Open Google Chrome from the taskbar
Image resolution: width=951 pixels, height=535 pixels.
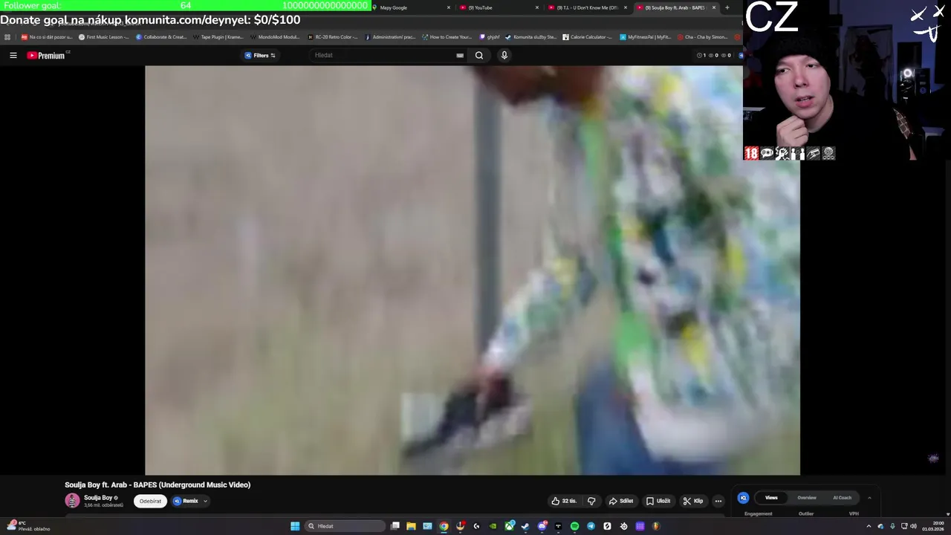(444, 526)
